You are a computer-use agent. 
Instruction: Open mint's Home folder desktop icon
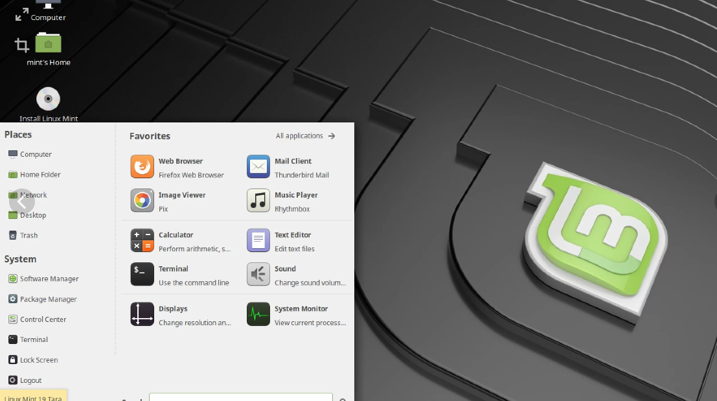coord(48,43)
